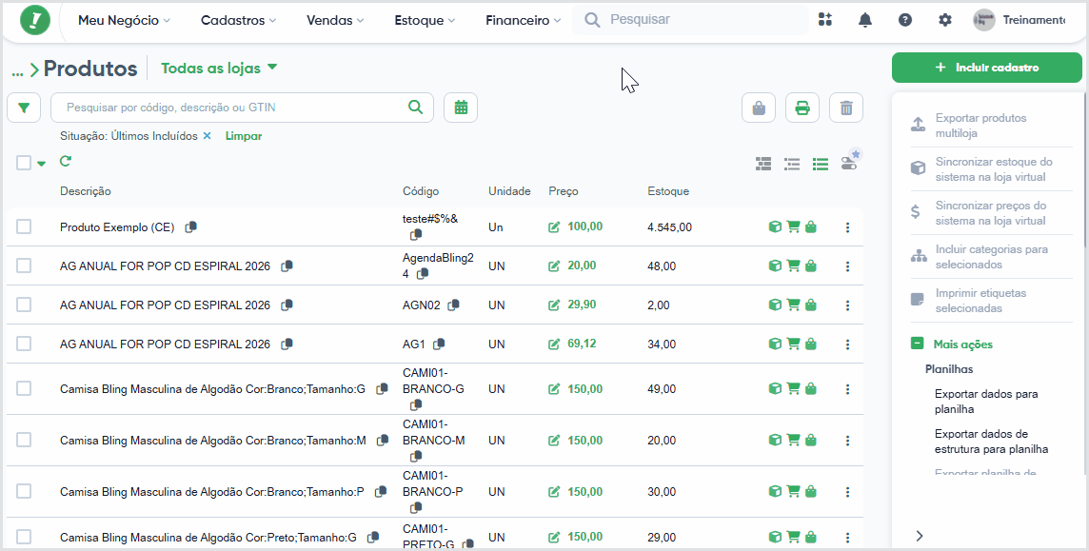Open the calendar date filter icon
1089x551 pixels.
(461, 108)
